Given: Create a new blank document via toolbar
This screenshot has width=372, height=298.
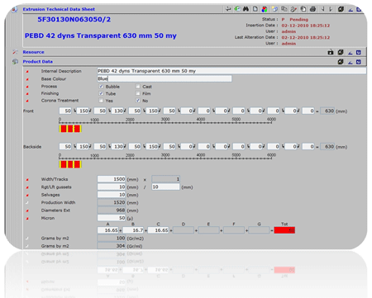Looking at the screenshot, I should pos(255,9).
